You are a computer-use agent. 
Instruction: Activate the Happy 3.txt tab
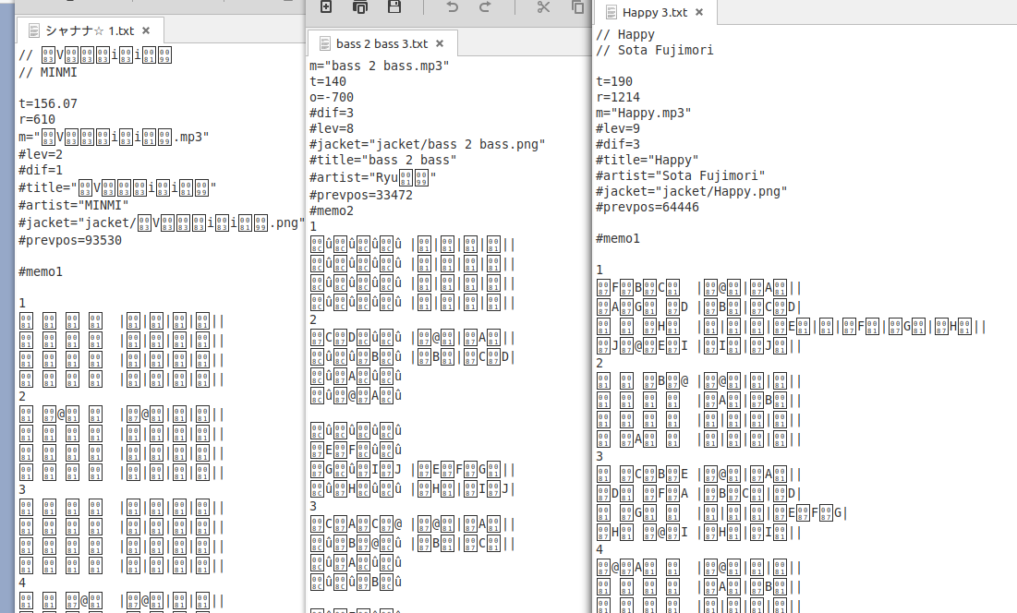coord(654,13)
